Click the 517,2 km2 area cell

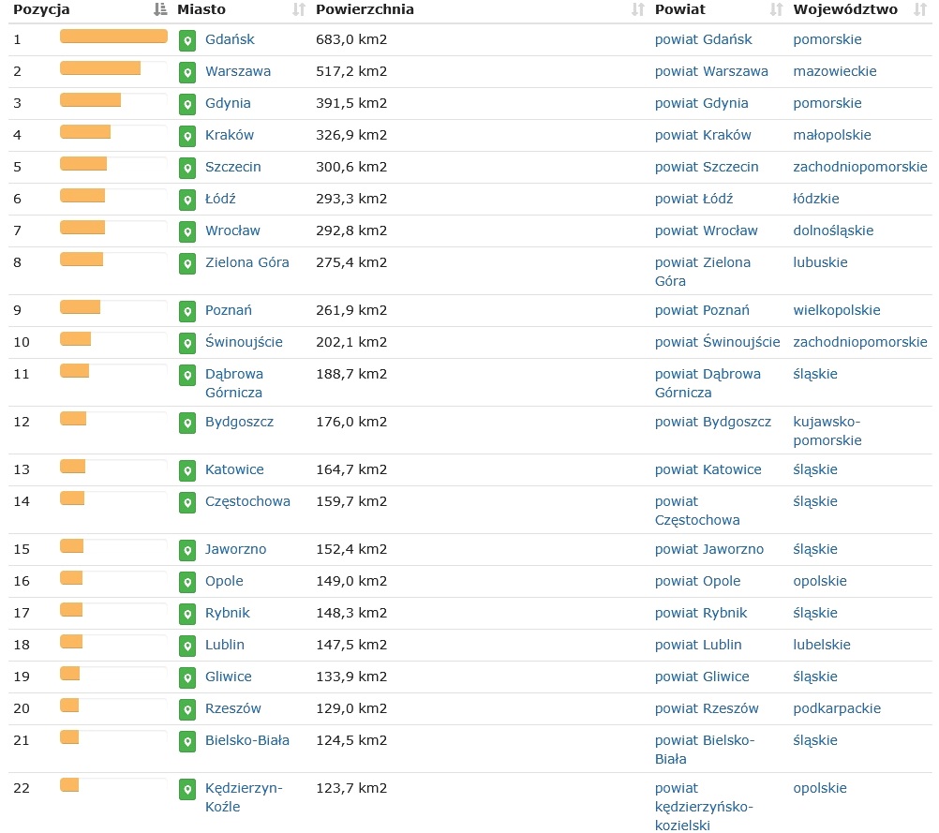click(351, 71)
